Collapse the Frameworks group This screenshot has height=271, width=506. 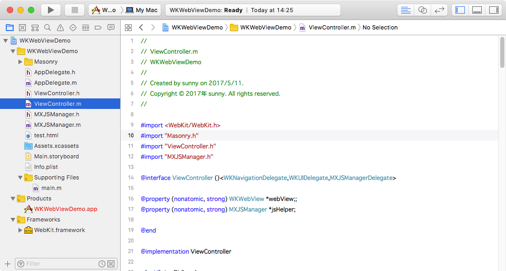coord(13,220)
